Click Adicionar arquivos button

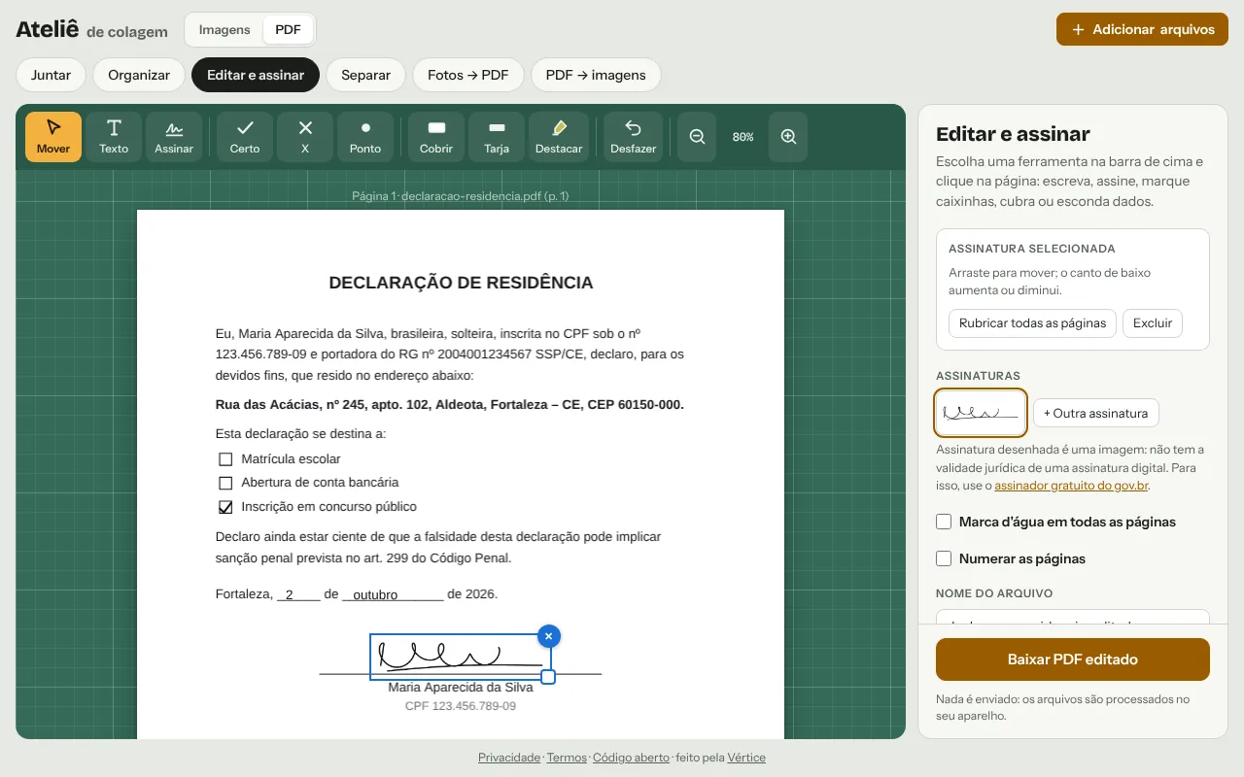pyautogui.click(x=1142, y=29)
